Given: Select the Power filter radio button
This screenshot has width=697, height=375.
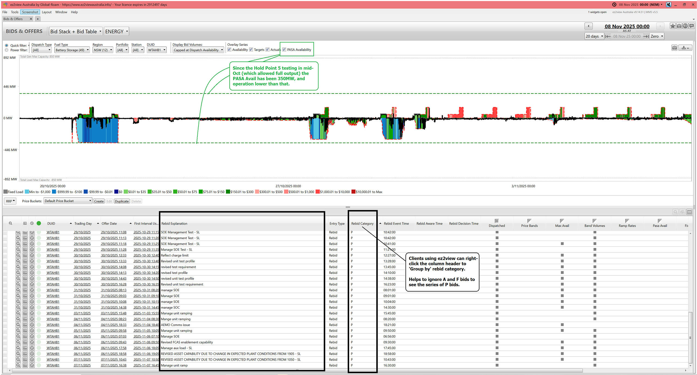Looking at the screenshot, I should 7,50.
